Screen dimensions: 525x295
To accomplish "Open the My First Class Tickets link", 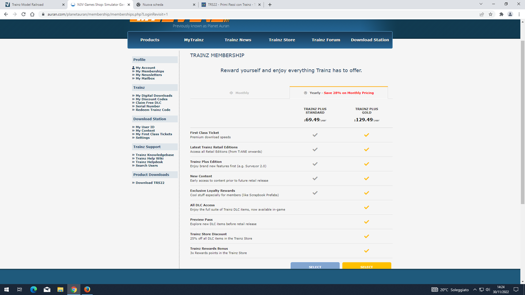I will coord(154,134).
